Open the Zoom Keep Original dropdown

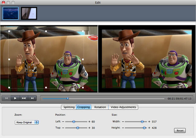click(x=27, y=122)
